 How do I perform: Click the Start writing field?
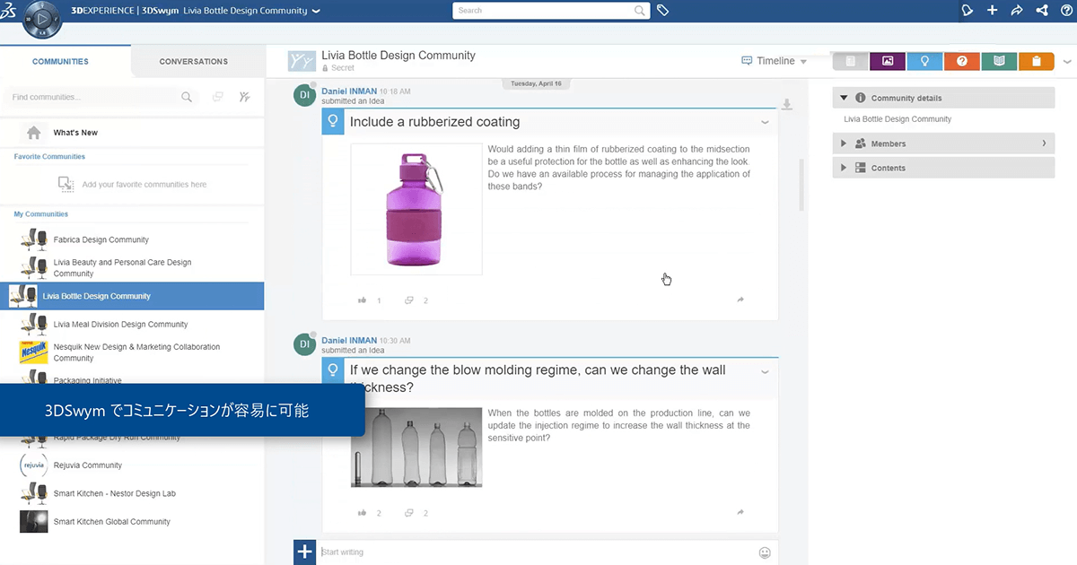coord(538,552)
